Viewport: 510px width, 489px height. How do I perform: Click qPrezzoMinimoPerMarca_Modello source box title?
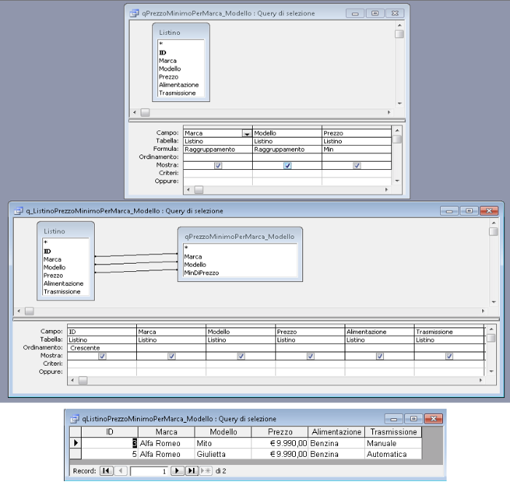tap(240, 237)
